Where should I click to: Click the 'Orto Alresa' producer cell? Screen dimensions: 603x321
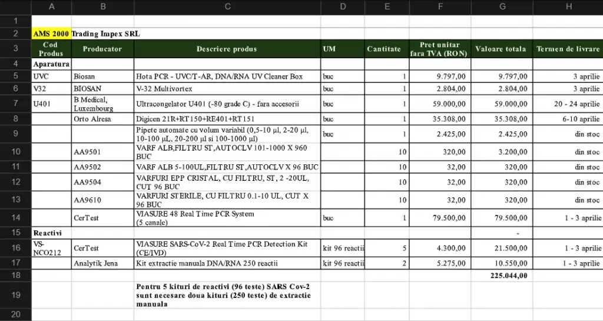pyautogui.click(x=102, y=119)
